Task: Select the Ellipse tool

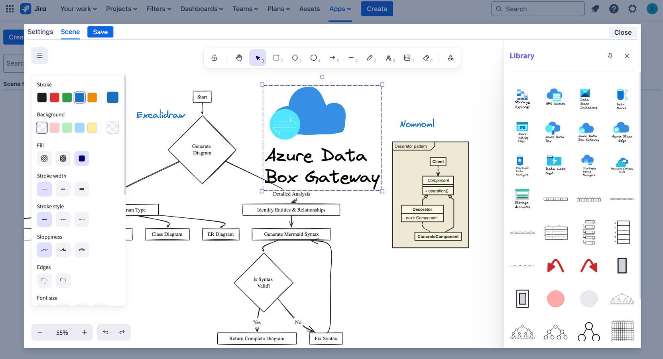Action: pos(314,58)
